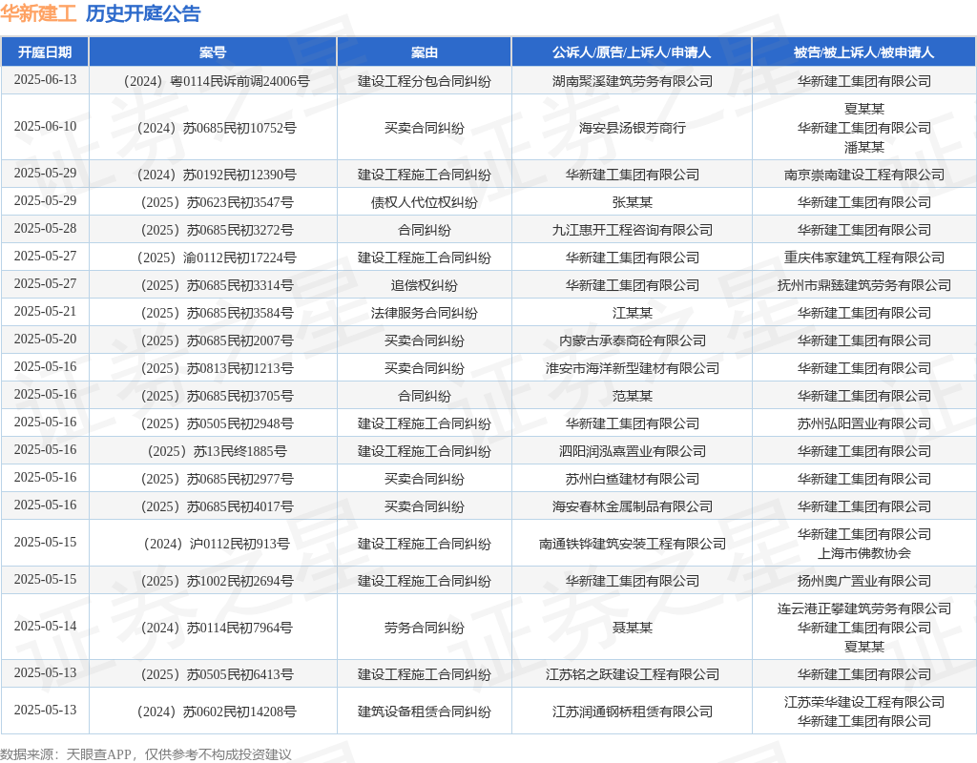977x763 pixels.
Task: Click defendant 潘某某
Action: [864, 147]
